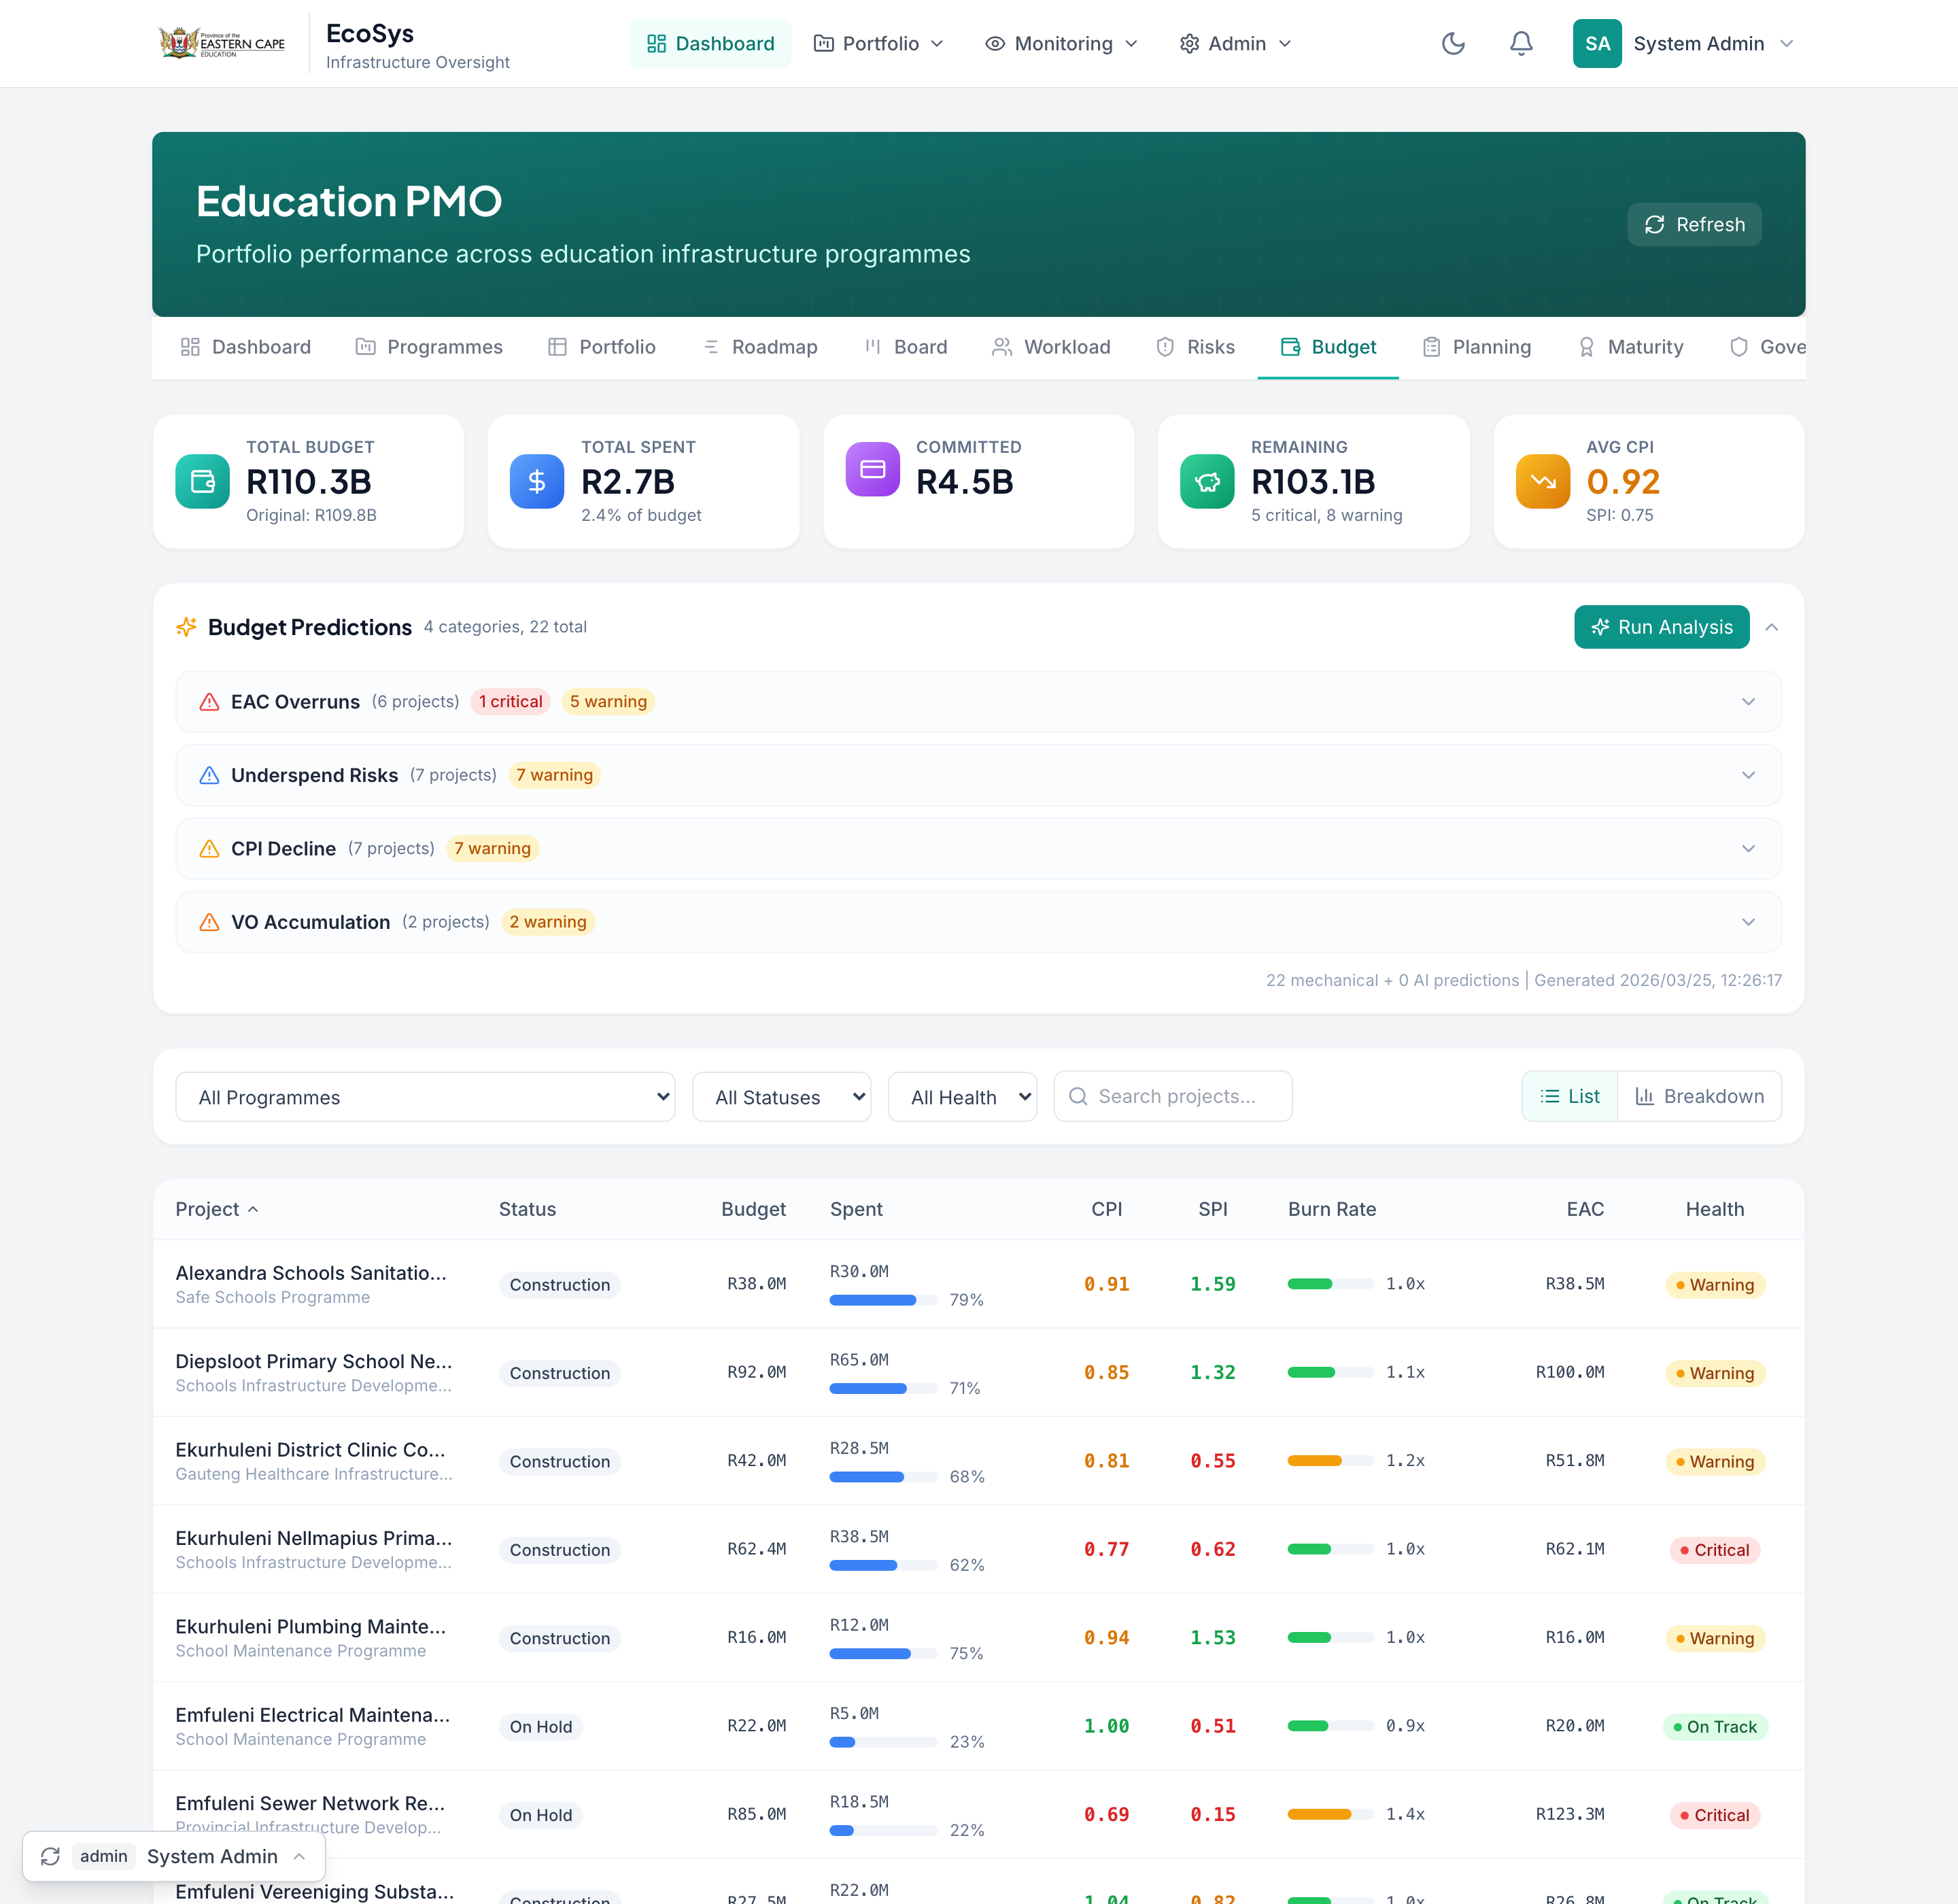Toggle dark mode with the moon icon
The height and width of the screenshot is (1904, 1958).
pos(1453,43)
